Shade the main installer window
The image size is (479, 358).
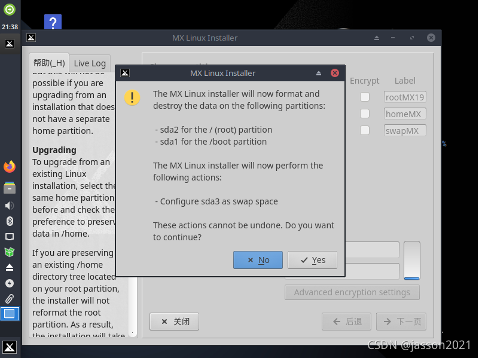377,38
